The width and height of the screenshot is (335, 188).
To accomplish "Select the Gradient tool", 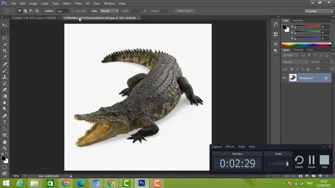I will click(5, 96).
